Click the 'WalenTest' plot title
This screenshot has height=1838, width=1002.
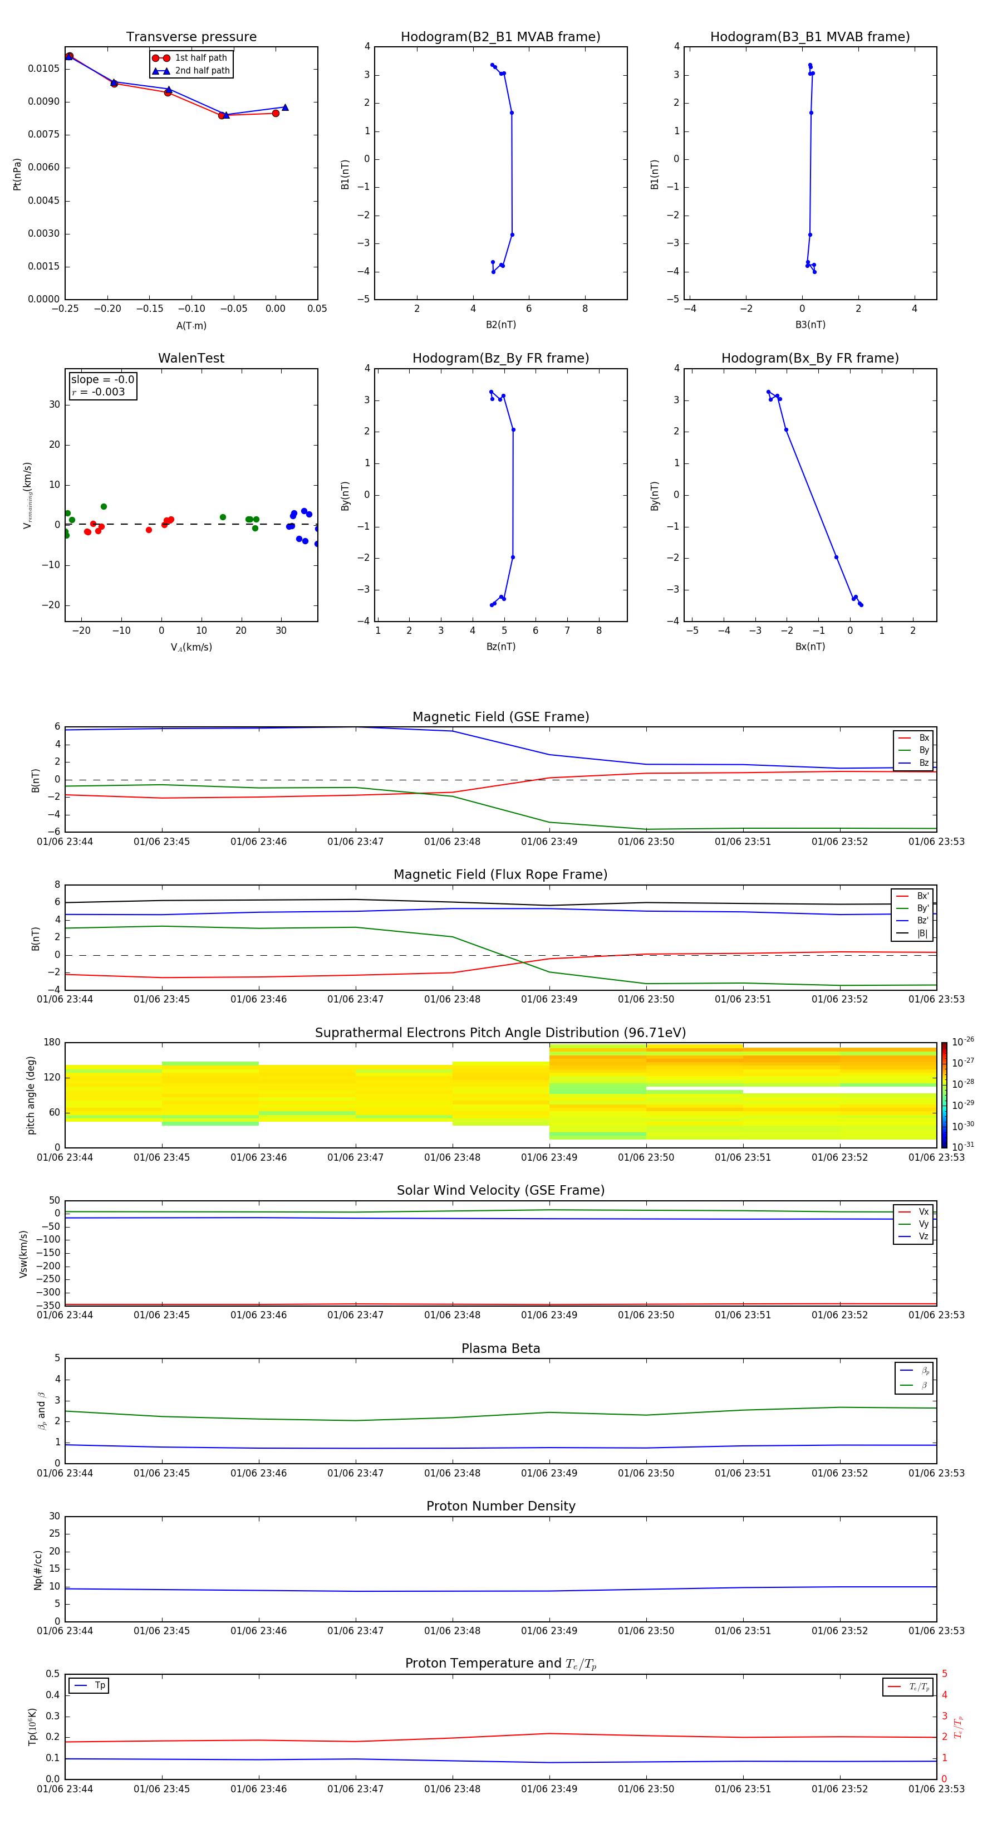pos(191,358)
